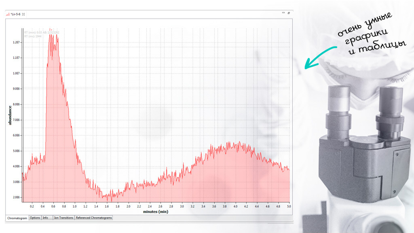Open the Options tab

coord(35,218)
